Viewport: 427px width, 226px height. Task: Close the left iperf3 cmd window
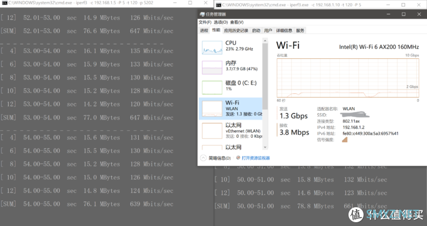205,3
